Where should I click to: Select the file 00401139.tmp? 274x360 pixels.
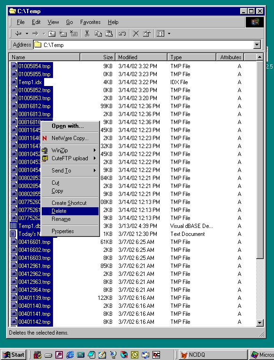tap(34, 298)
